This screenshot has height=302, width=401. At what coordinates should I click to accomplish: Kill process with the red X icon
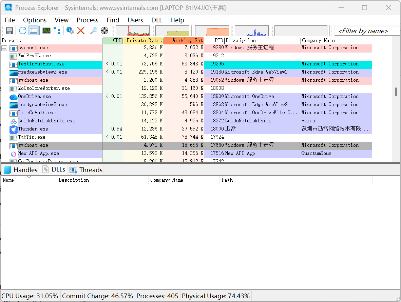81,31
